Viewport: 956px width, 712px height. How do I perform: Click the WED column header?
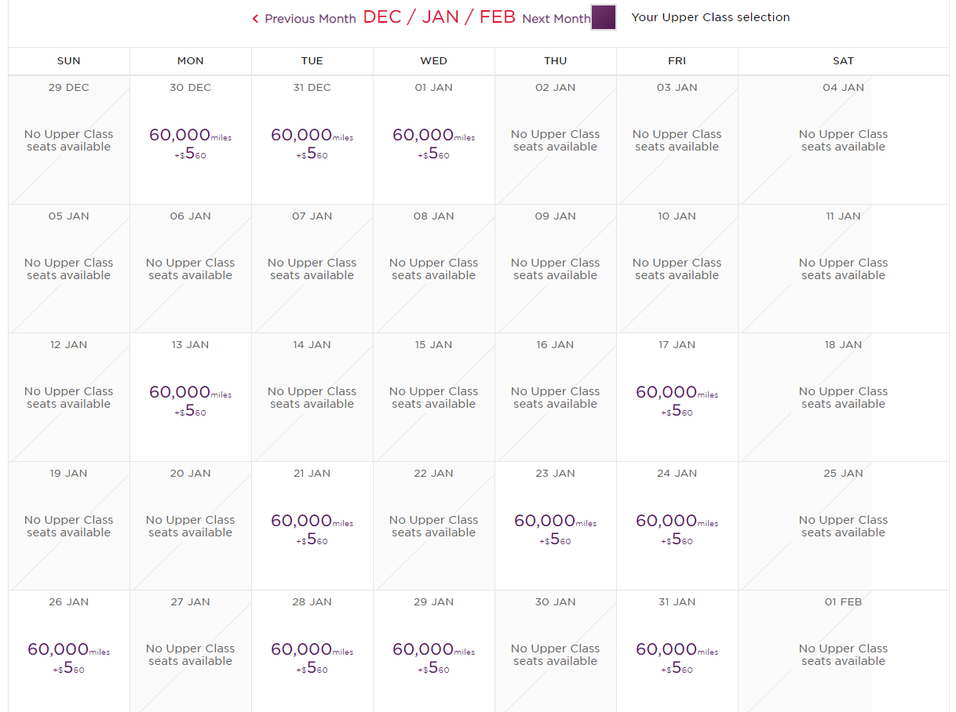tap(434, 61)
